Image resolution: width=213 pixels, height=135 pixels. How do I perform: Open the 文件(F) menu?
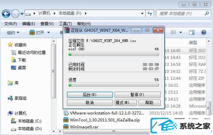pos(11,24)
